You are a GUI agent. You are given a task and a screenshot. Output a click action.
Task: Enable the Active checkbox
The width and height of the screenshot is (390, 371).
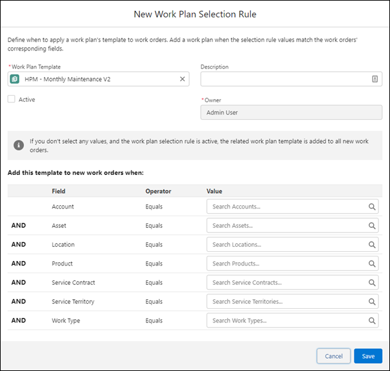[x=11, y=99]
